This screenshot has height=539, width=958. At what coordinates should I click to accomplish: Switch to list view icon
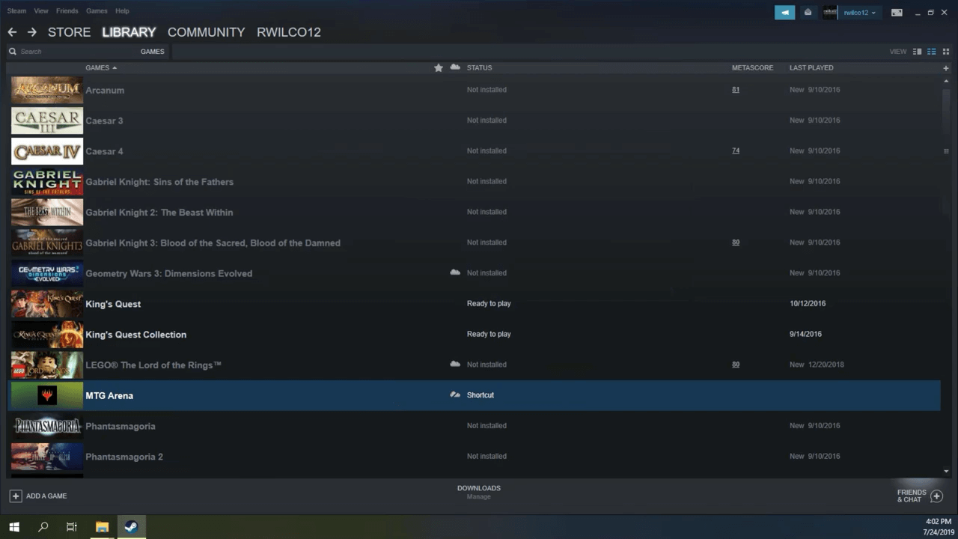click(x=932, y=52)
